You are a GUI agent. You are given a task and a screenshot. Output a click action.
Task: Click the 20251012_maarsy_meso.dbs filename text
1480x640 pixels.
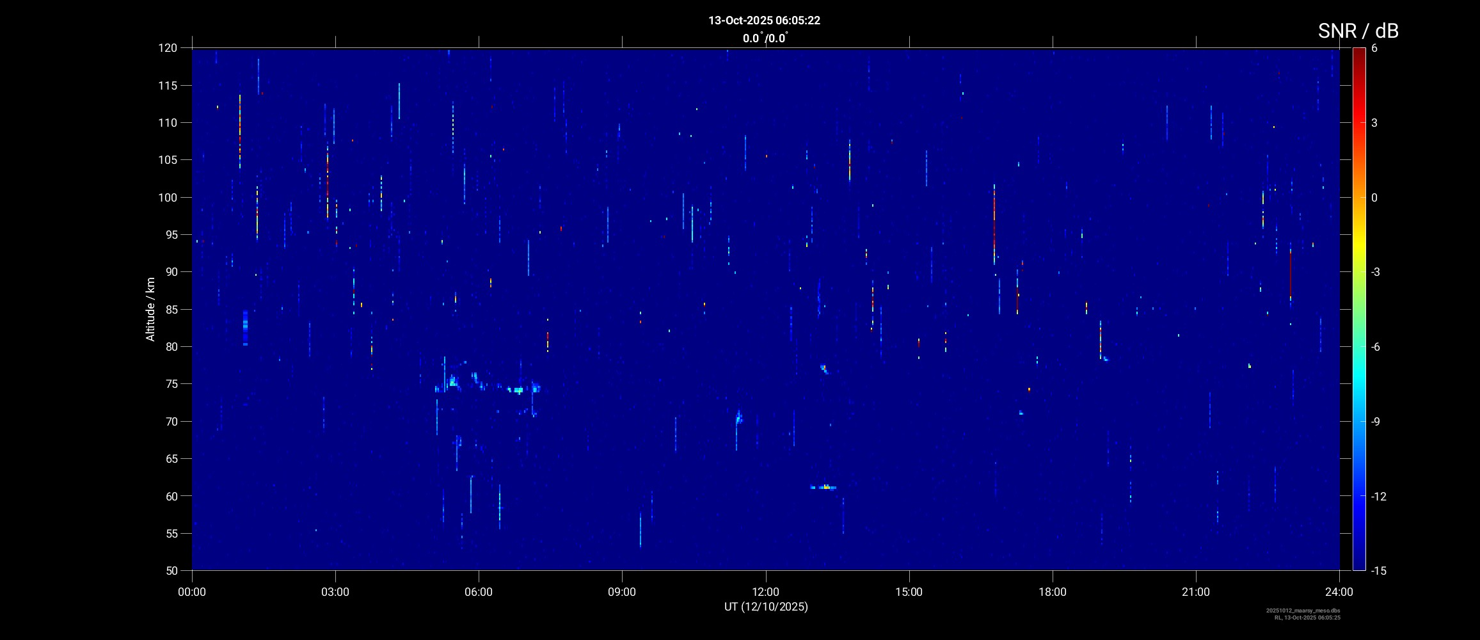tap(1303, 611)
